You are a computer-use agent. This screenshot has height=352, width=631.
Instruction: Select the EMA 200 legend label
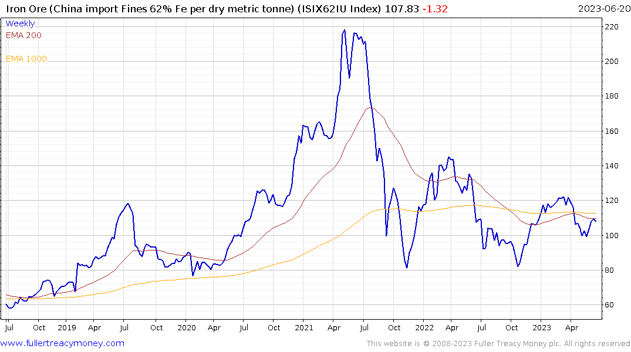coord(23,35)
